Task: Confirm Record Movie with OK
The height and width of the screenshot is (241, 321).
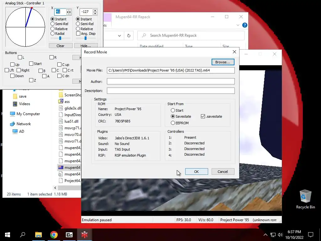Action: pyautogui.click(x=197, y=172)
